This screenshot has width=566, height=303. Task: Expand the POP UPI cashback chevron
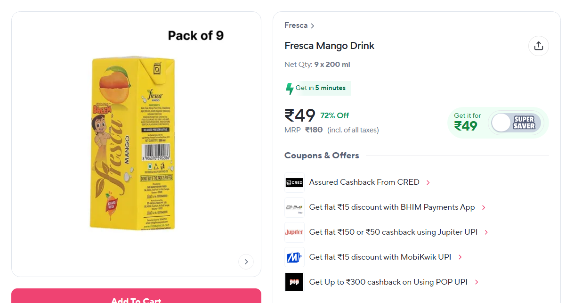(x=477, y=282)
